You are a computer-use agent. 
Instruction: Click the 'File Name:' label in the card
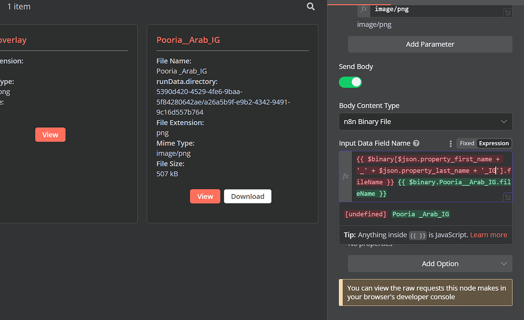pos(174,61)
